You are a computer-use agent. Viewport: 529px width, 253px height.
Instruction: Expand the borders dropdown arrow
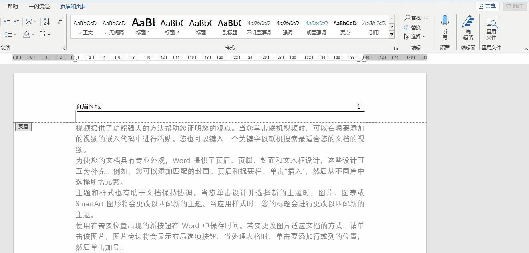click(x=48, y=34)
